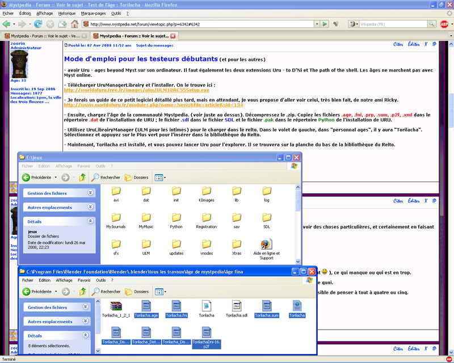Open the list-all-tabs dropdown in Firefox
This screenshot has height=363, width=454.
451,36
